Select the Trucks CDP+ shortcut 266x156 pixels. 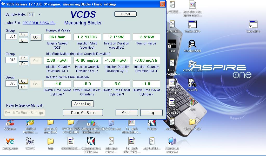click(192, 25)
